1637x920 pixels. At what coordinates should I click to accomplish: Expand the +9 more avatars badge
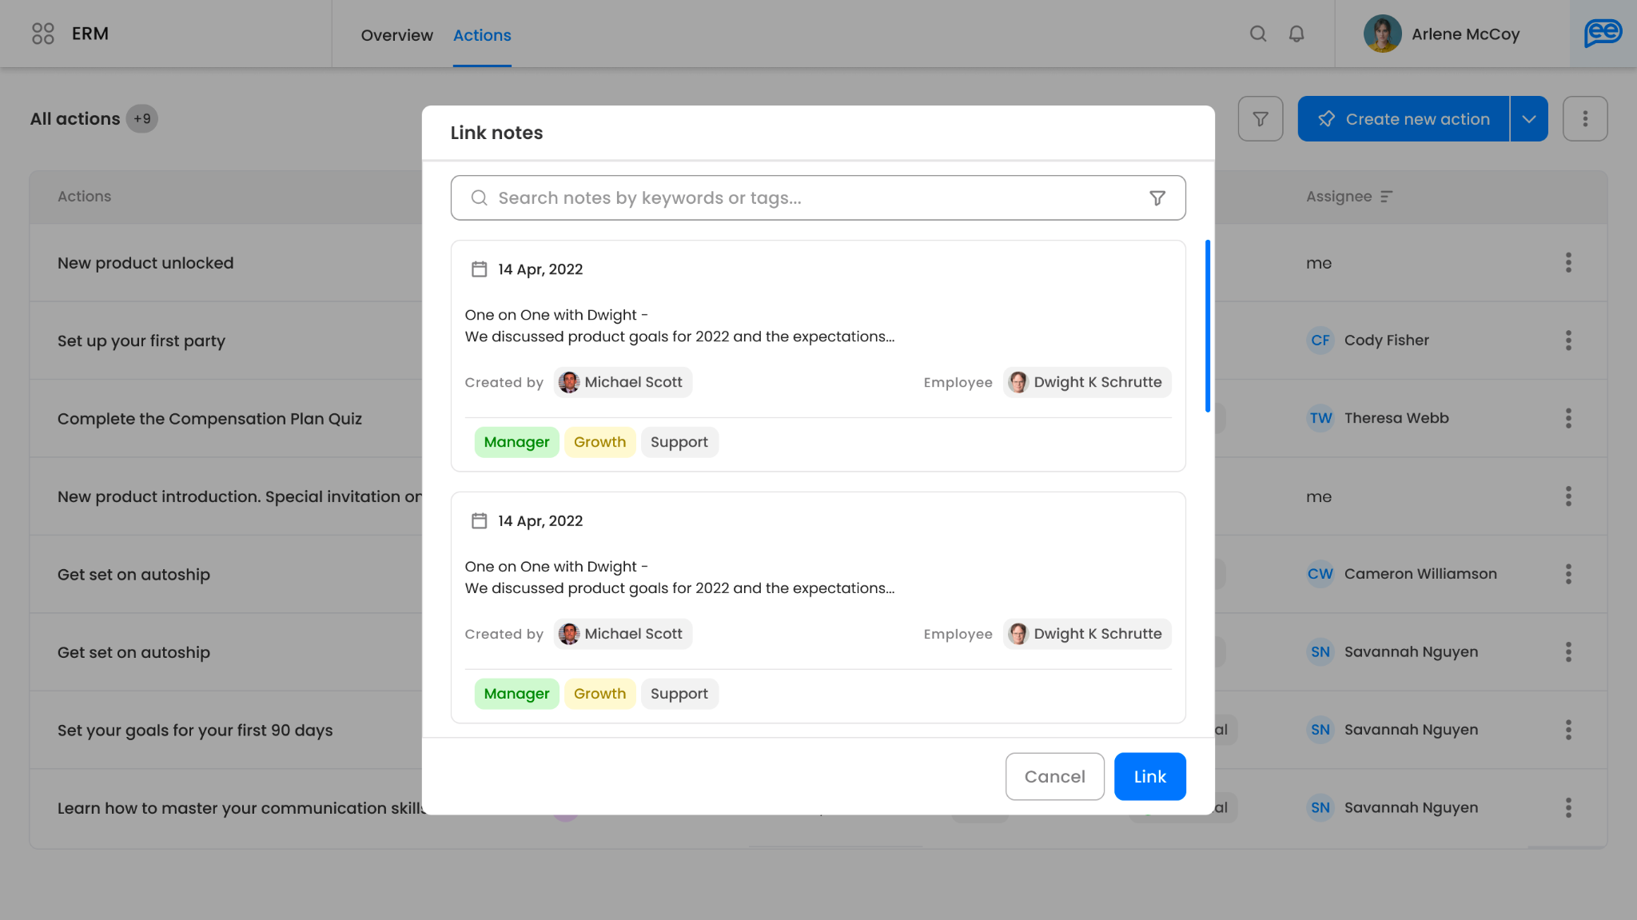[141, 119]
